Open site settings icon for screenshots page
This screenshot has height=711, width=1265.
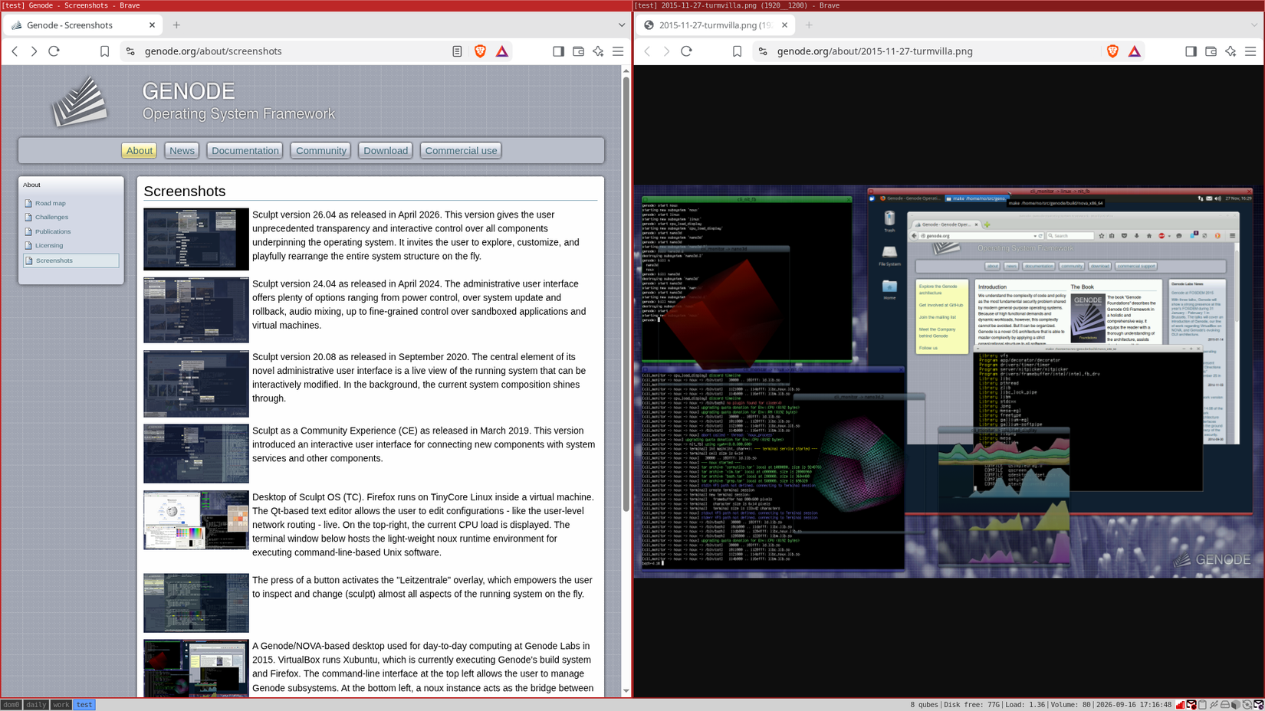(130, 51)
